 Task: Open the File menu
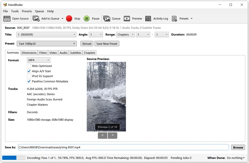click(5, 11)
